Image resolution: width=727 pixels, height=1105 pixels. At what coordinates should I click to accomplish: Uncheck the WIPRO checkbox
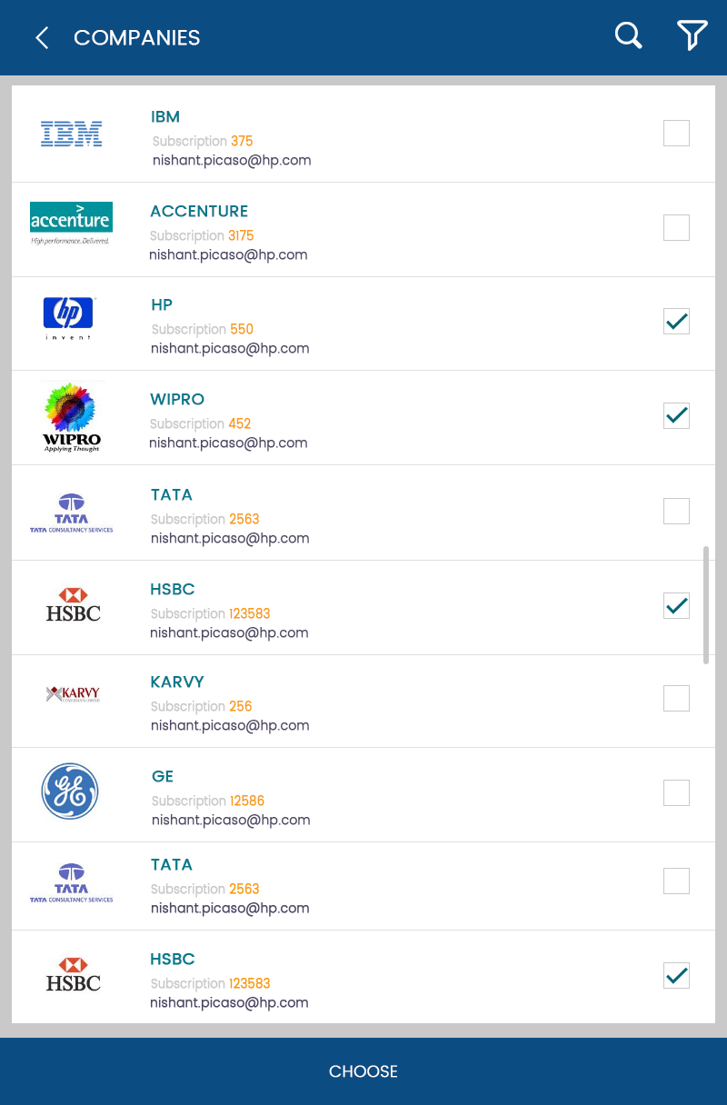(676, 416)
